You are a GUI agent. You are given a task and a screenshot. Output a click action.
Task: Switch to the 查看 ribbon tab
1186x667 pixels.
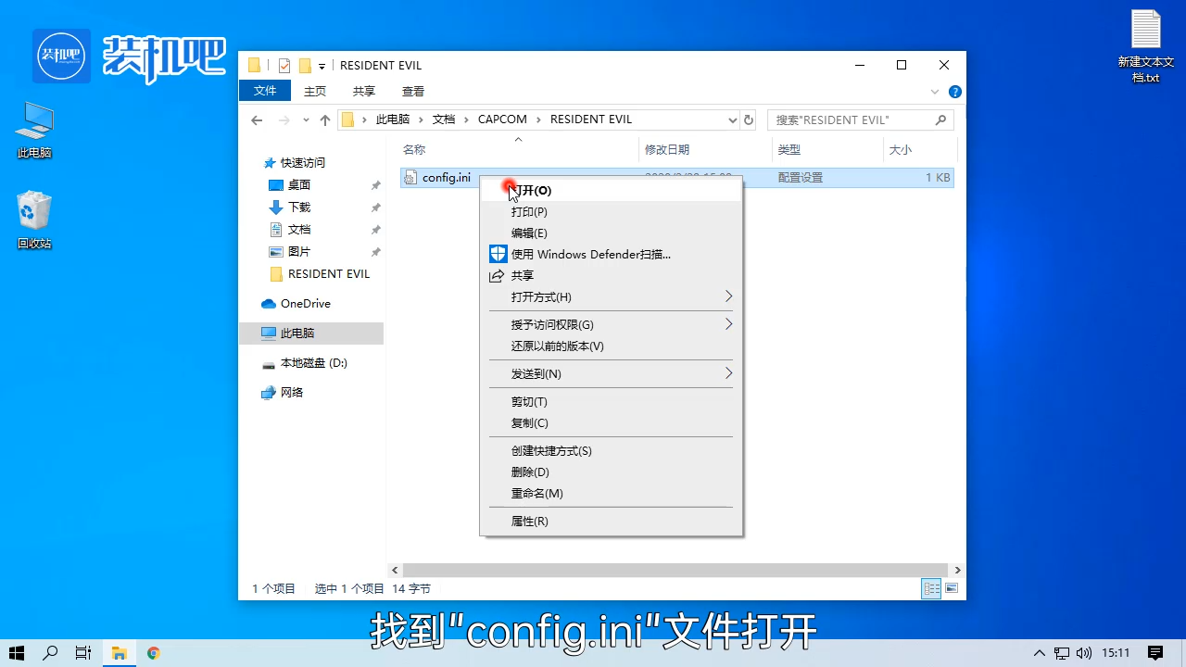coord(413,90)
